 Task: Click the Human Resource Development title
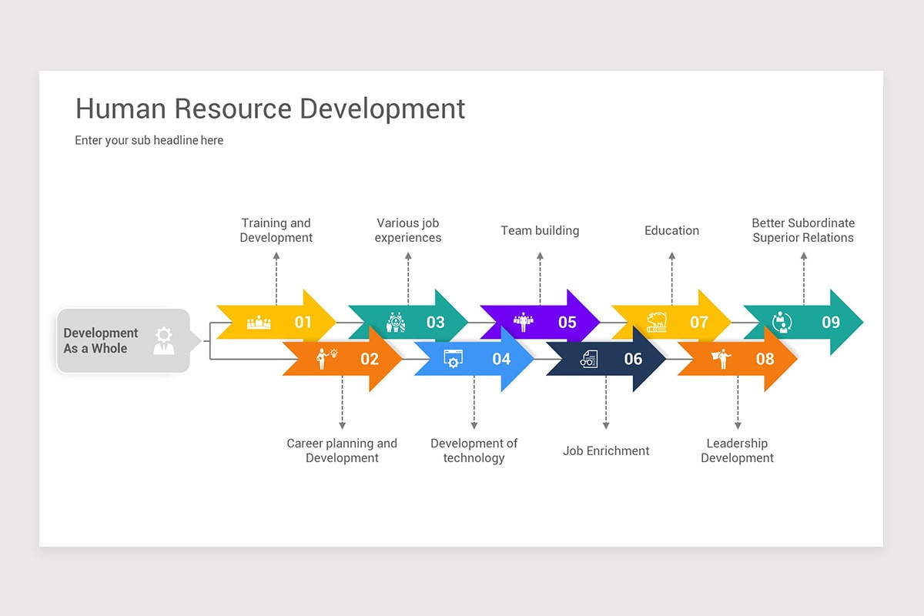pos(269,109)
